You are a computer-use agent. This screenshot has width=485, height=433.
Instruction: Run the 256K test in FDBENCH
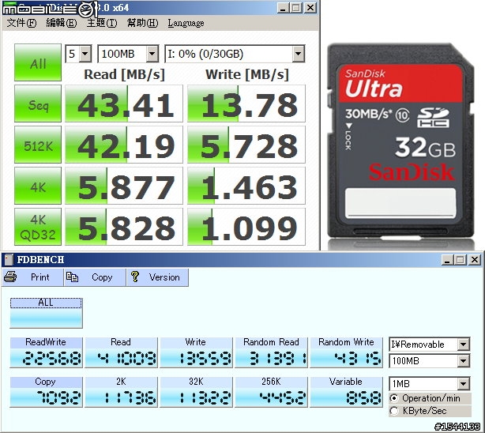pyautogui.click(x=271, y=392)
